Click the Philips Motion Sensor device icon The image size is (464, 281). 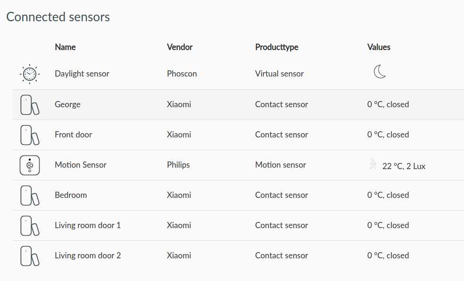[30, 165]
